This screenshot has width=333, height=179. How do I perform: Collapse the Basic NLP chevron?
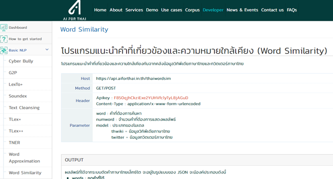coord(47,50)
